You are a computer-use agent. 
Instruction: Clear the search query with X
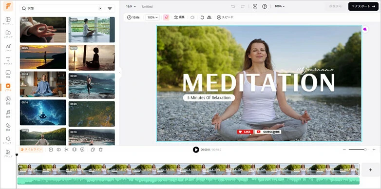[x=100, y=8]
